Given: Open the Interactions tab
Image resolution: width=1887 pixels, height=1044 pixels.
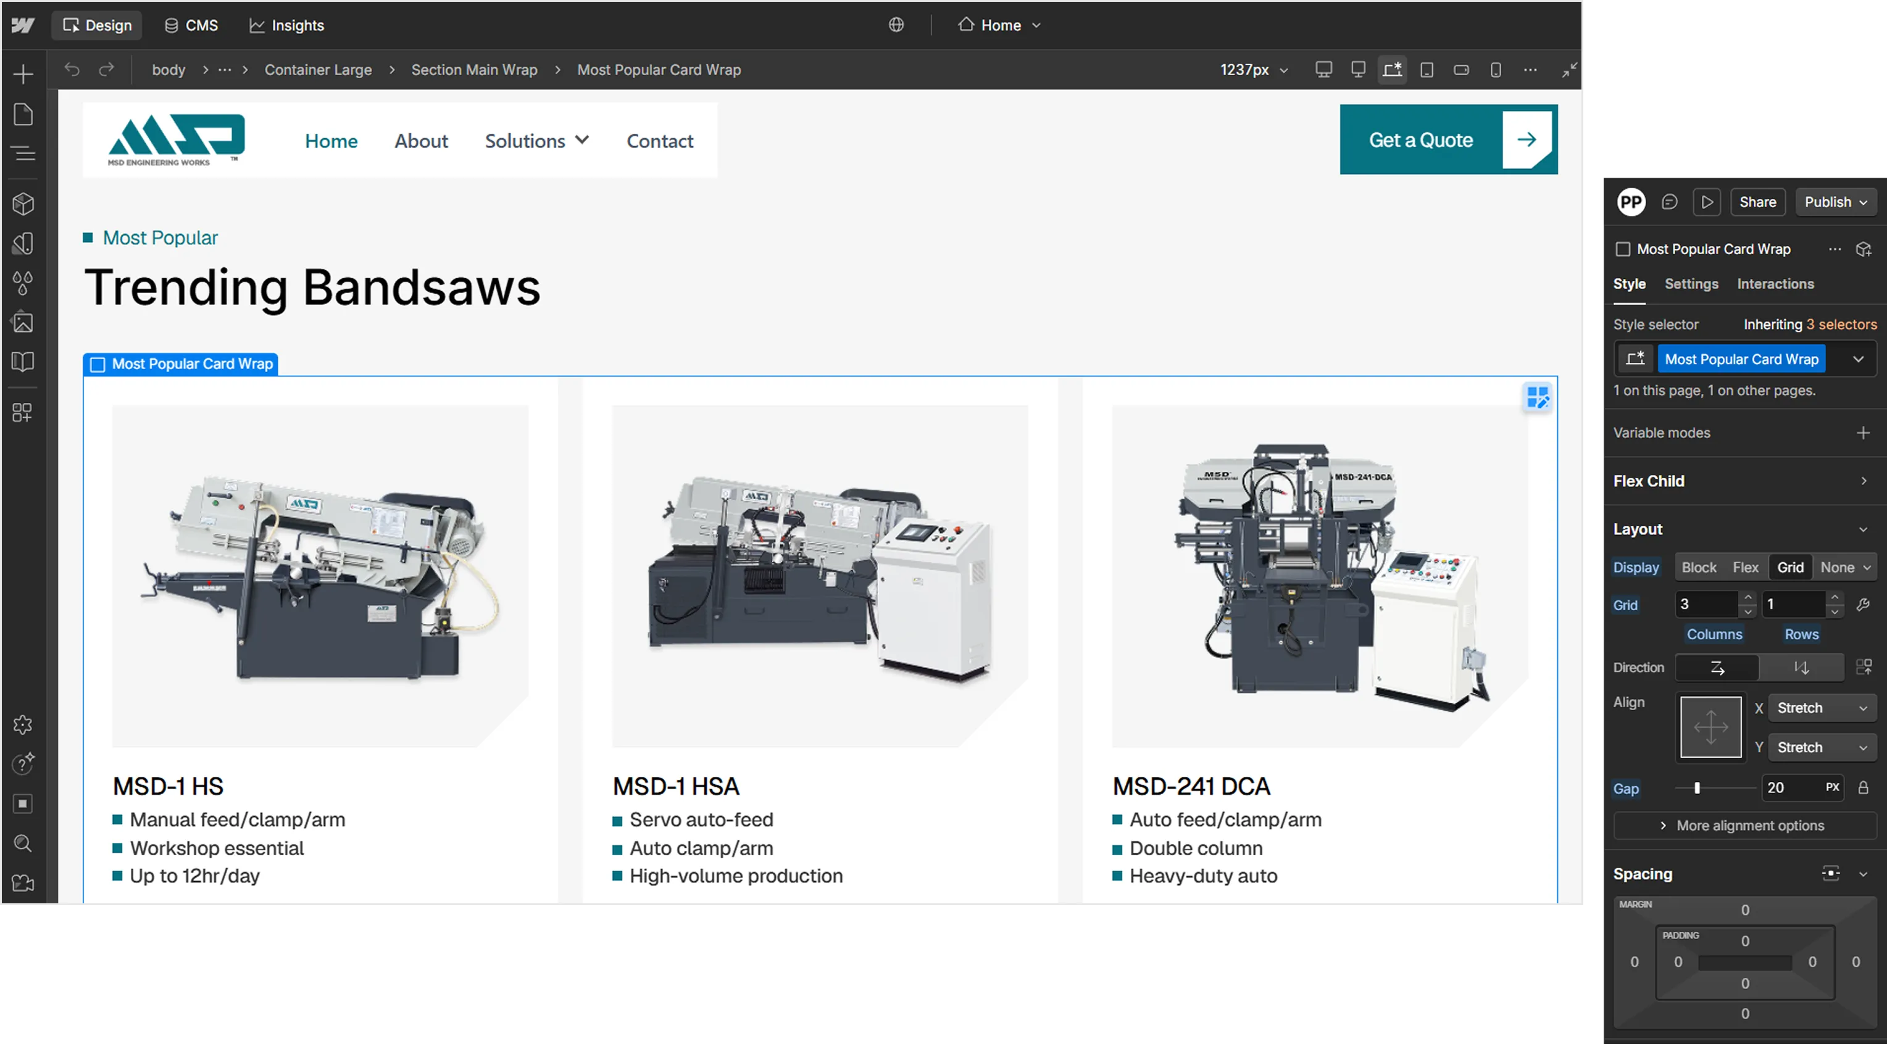Looking at the screenshot, I should coord(1775,284).
